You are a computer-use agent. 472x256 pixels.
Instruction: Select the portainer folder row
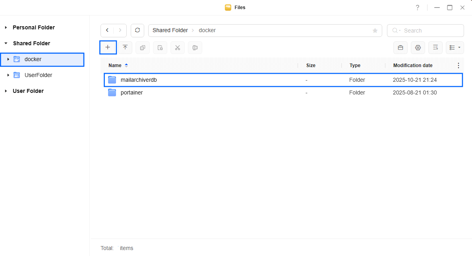coord(132,92)
